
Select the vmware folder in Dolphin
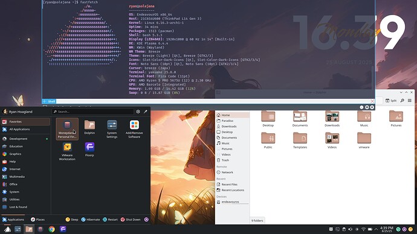[364, 141]
